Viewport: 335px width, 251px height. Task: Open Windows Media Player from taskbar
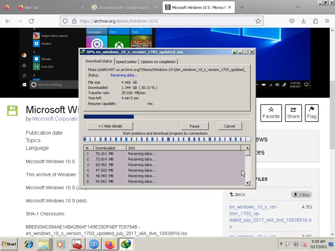click(61, 244)
